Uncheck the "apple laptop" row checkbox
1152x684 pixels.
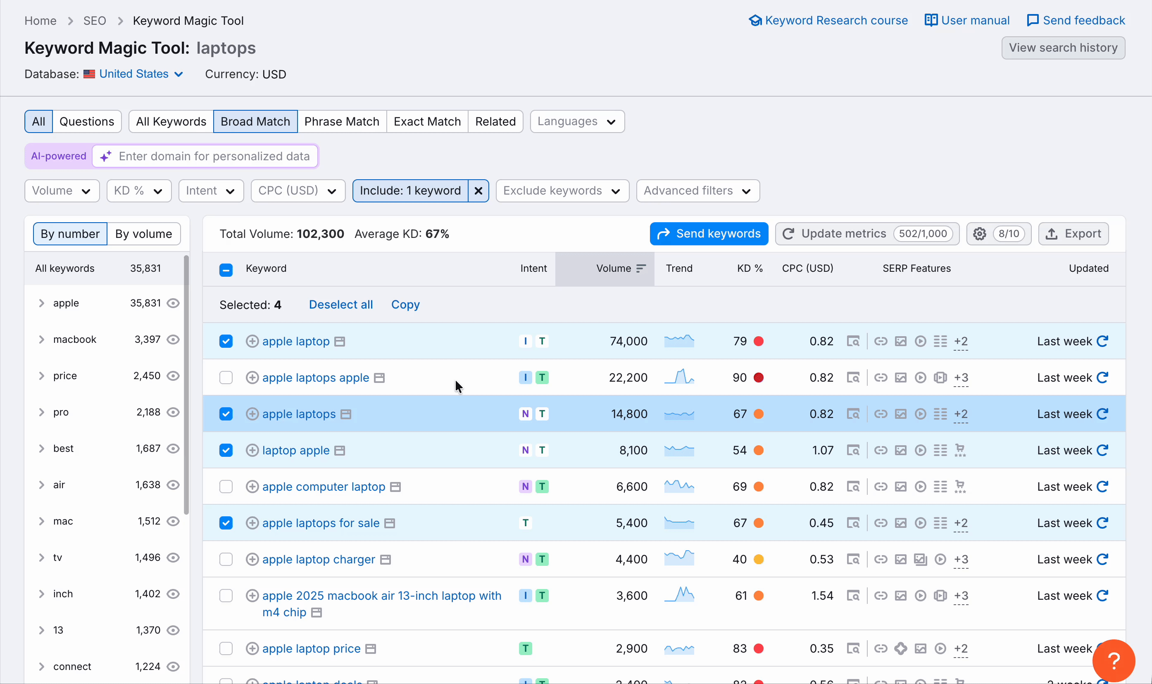click(226, 341)
